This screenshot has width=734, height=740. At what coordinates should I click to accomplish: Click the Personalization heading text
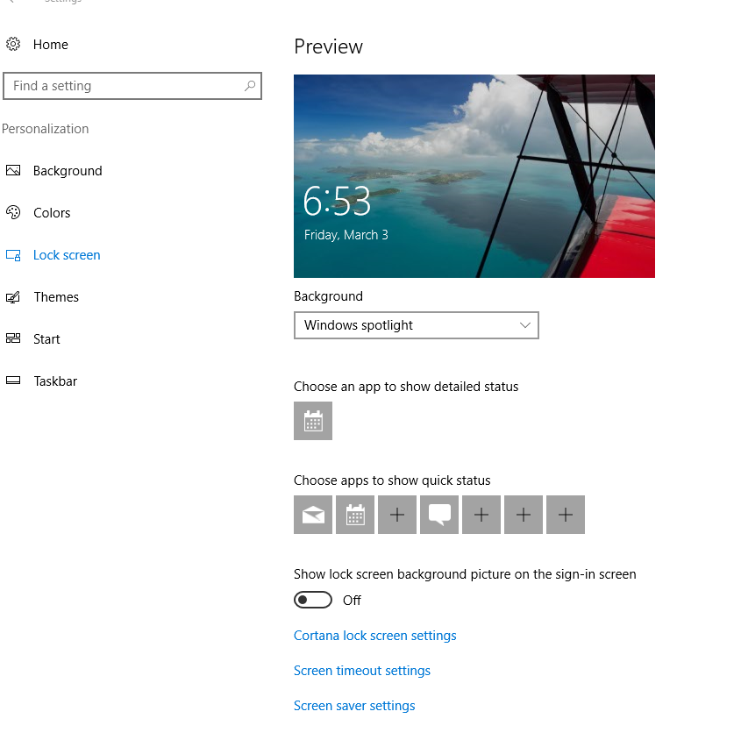click(45, 129)
